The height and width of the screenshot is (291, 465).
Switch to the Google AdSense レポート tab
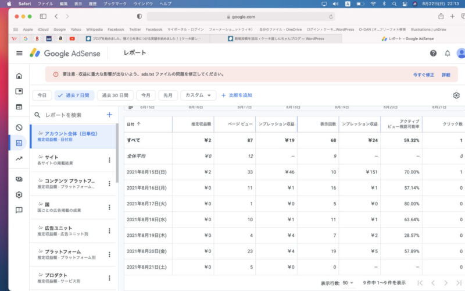coord(407,38)
